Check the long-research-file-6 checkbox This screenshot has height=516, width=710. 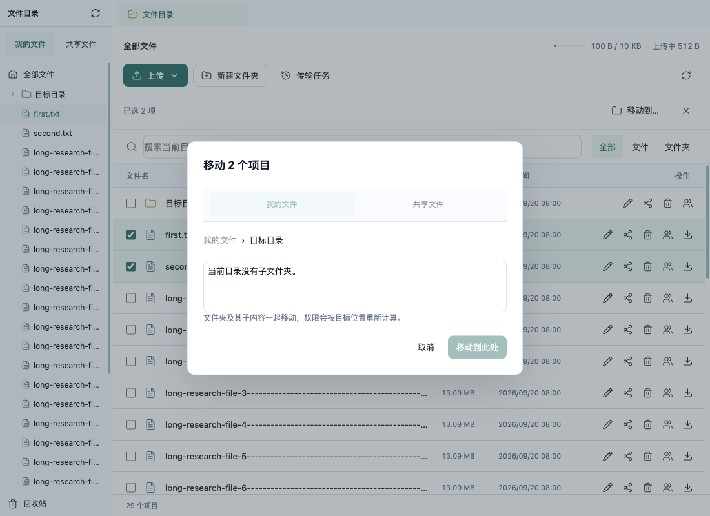pos(131,488)
